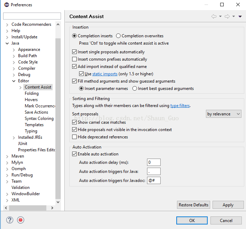Click the OK button
This screenshot has width=246, height=229.
tap(192, 221)
